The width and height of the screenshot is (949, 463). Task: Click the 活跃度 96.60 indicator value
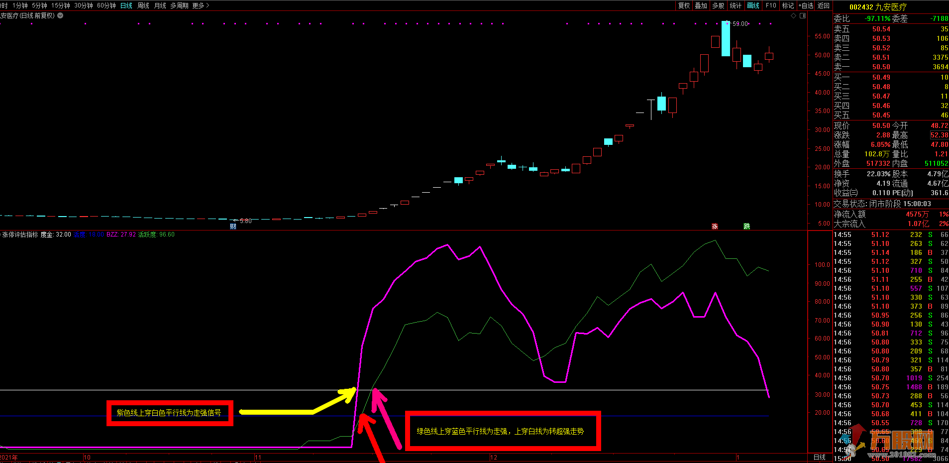156,234
